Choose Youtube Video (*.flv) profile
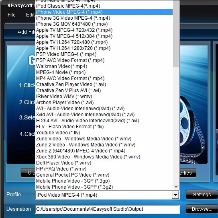Image resolution: width=218 pixels, height=218 pixels. pyautogui.click(x=104, y=133)
